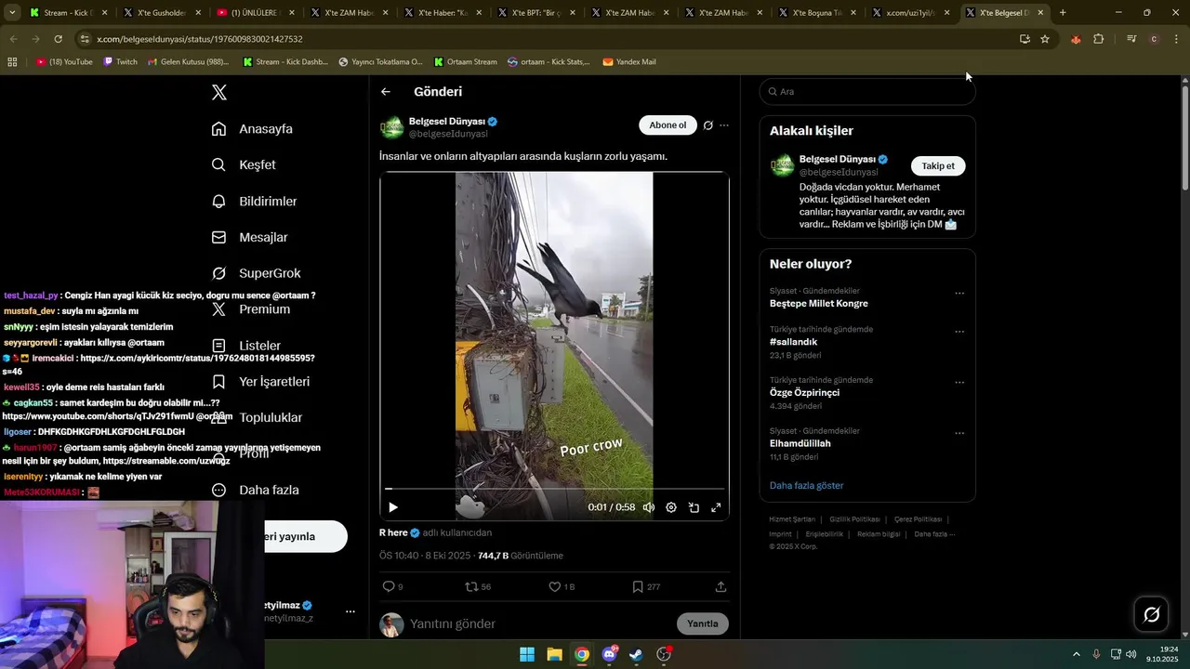Open File Explorer from taskbar

tap(554, 654)
